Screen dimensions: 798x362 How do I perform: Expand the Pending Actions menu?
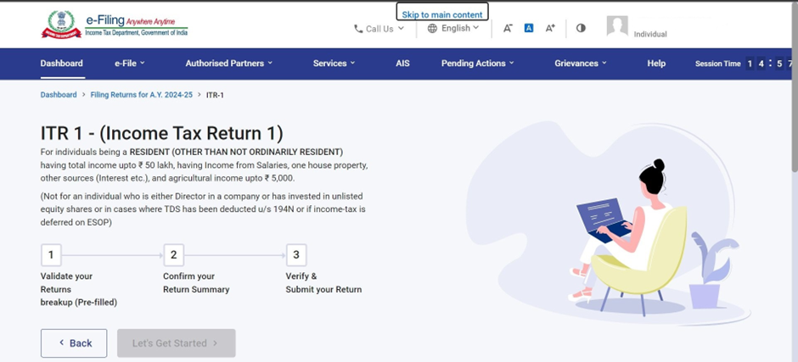click(477, 64)
